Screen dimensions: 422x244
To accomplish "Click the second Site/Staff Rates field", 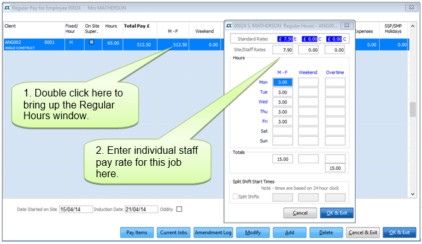I will (x=308, y=50).
